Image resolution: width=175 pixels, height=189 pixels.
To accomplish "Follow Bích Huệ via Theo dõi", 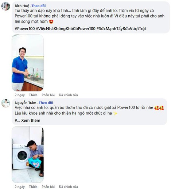I will click(39, 6).
